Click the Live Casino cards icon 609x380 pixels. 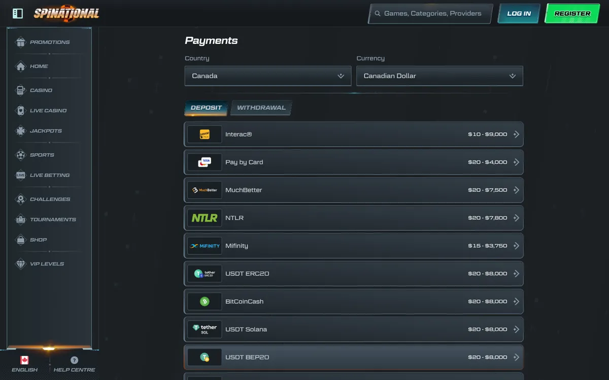(20, 110)
